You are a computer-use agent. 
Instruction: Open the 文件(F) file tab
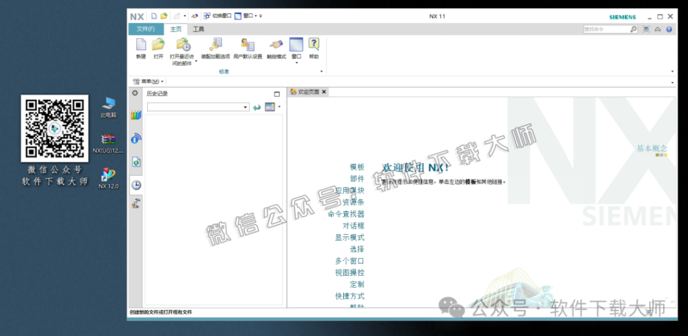click(146, 30)
